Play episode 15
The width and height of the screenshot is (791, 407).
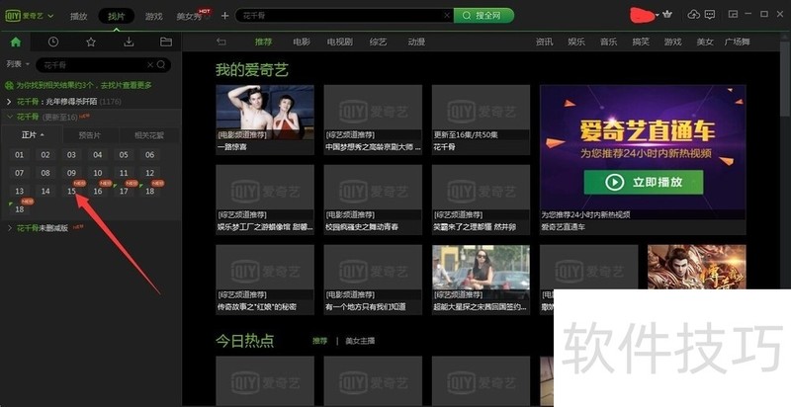click(x=71, y=191)
